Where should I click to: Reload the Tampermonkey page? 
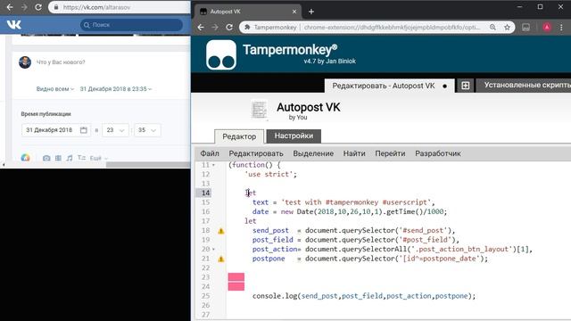pyautogui.click(x=229, y=28)
